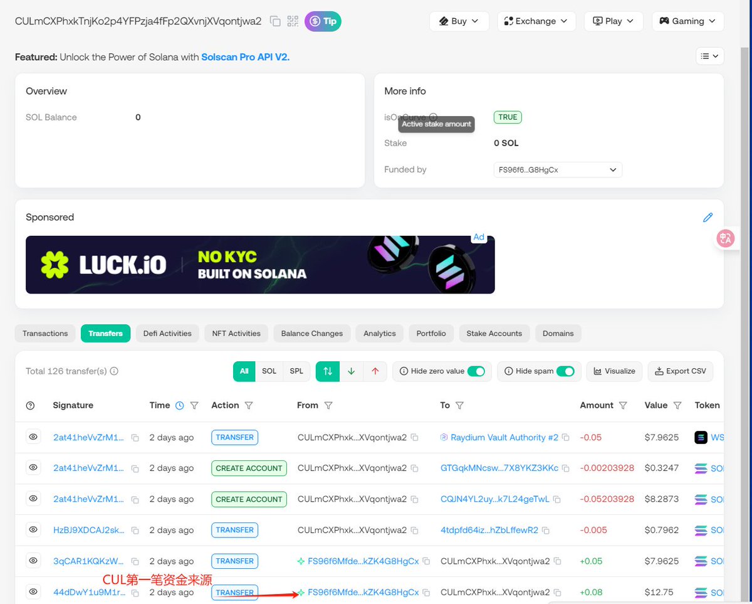This screenshot has height=604, width=752.
Task: Open the Stake Accounts tab
Action: [x=494, y=333]
